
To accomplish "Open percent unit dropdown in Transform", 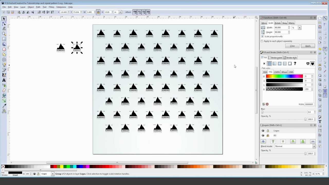I will [x=299, y=27].
